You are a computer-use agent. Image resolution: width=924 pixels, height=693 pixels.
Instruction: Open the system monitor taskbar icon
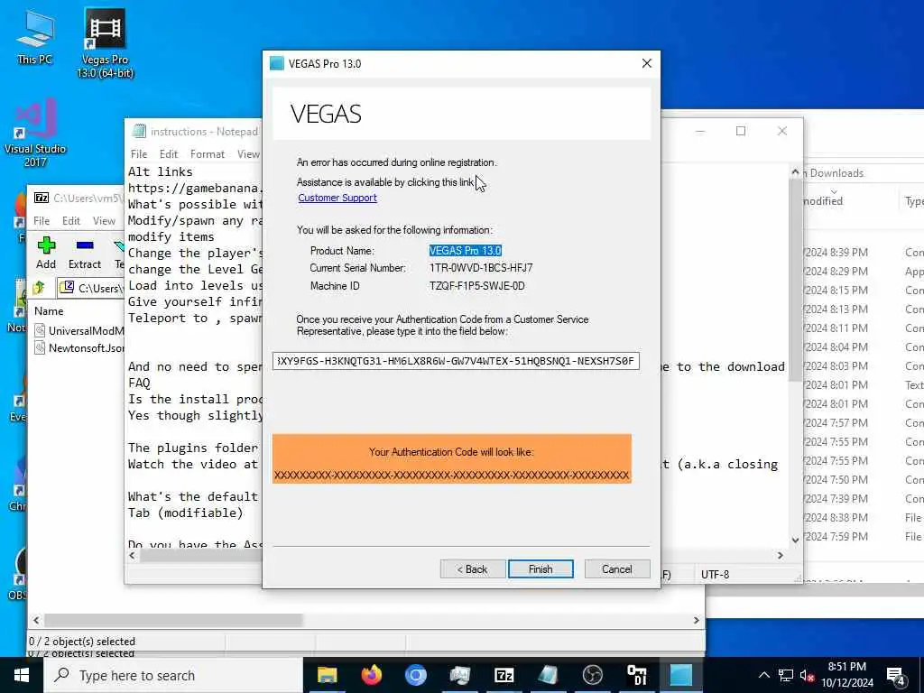(x=459, y=675)
